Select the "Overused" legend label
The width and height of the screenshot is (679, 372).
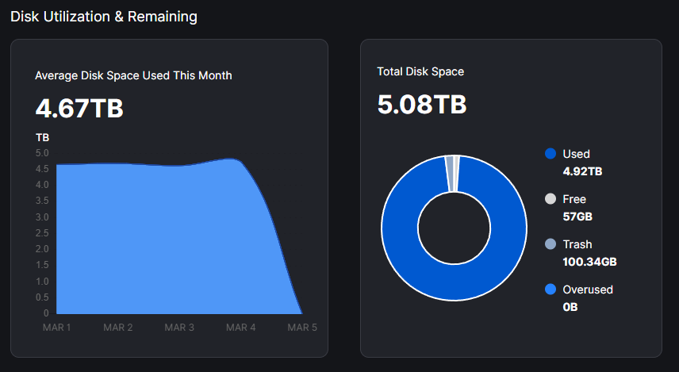coord(587,290)
